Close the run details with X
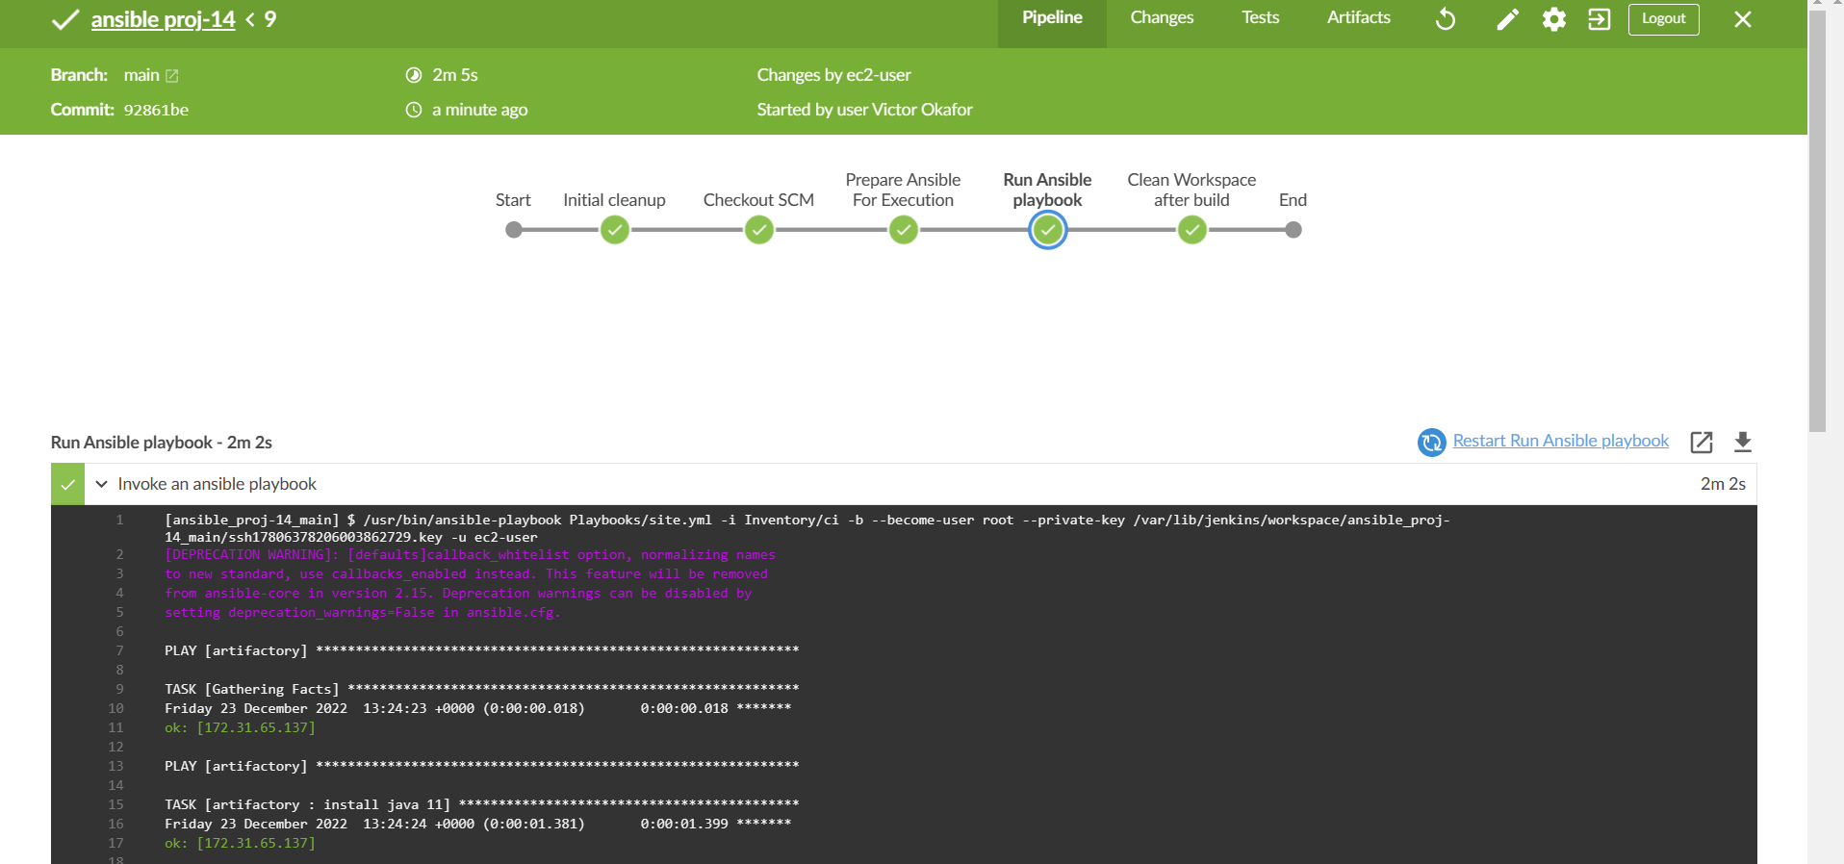Screen dimensions: 1844x864 coord(1742,19)
